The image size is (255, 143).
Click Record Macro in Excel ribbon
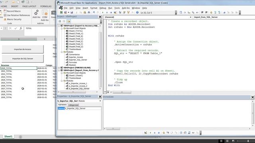[x=12, y=11]
